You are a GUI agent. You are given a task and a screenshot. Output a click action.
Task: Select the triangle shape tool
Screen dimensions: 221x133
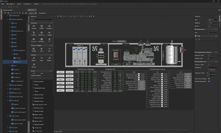click(87, 16)
